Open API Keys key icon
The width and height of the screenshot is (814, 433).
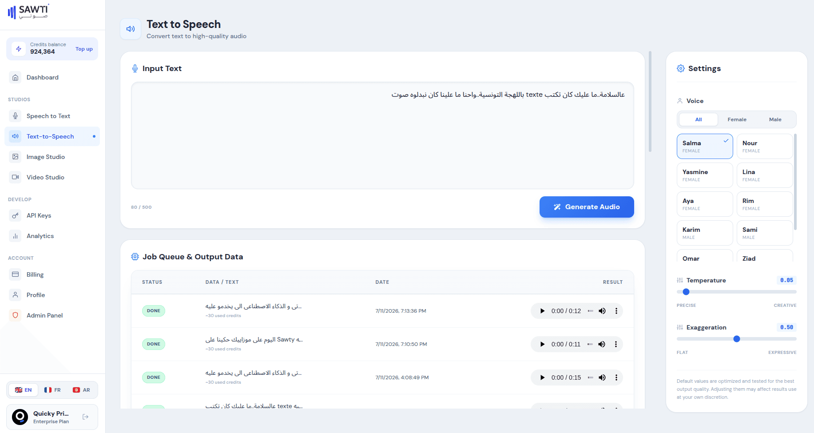click(16, 215)
